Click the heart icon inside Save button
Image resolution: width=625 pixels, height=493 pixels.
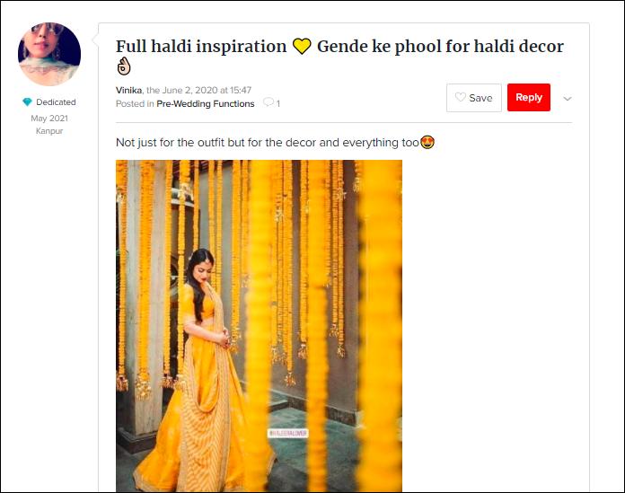[461, 97]
